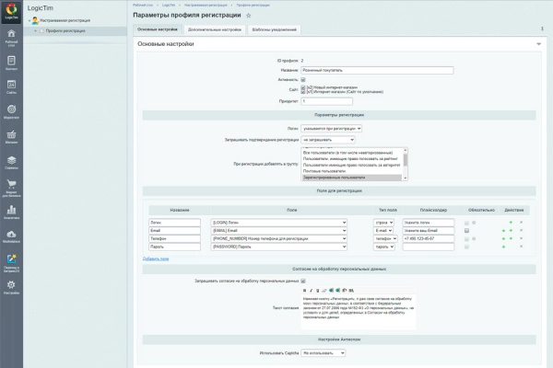553x368 pixels.
Task: Toggle required checkbox for Email row
Action: [x=466, y=231]
